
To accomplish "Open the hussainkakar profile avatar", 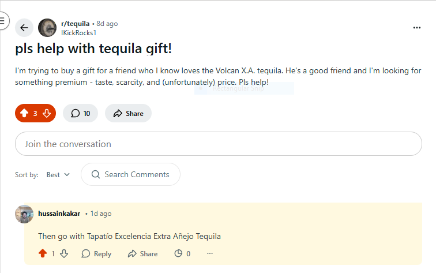I will point(24,214).
